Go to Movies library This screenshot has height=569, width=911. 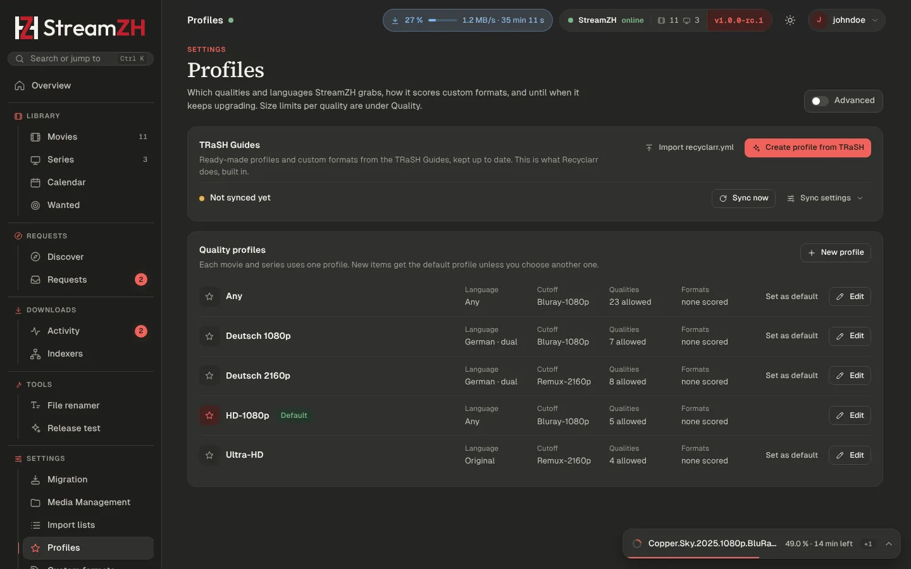click(x=88, y=137)
